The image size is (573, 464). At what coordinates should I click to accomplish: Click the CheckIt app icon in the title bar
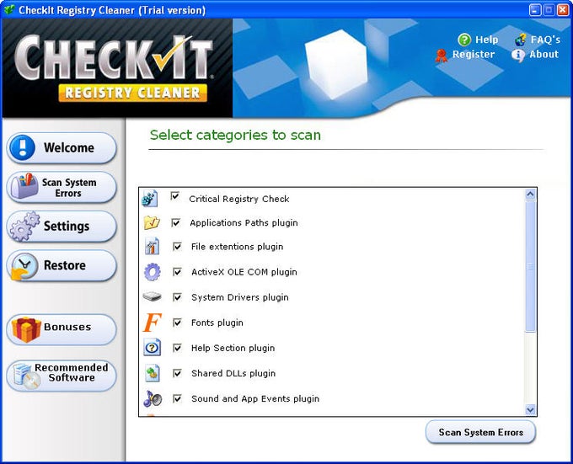point(9,10)
